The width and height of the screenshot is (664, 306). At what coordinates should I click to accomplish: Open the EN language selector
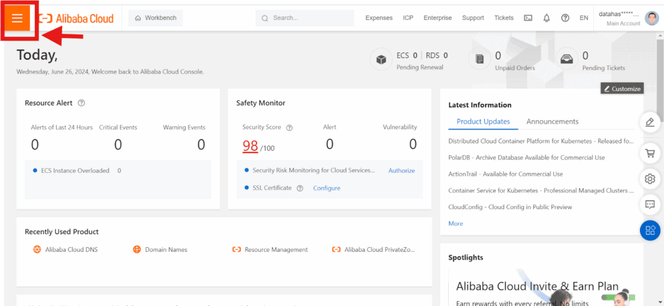pyautogui.click(x=584, y=18)
